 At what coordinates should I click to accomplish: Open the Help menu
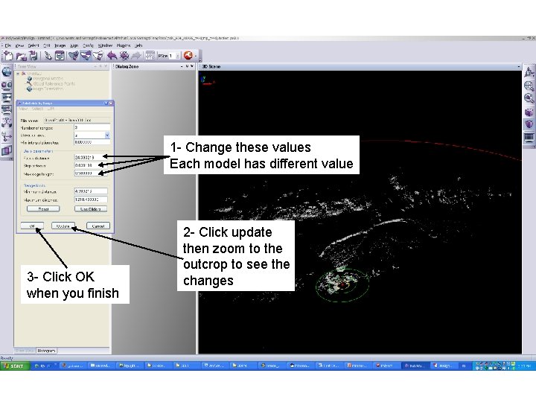[138, 45]
